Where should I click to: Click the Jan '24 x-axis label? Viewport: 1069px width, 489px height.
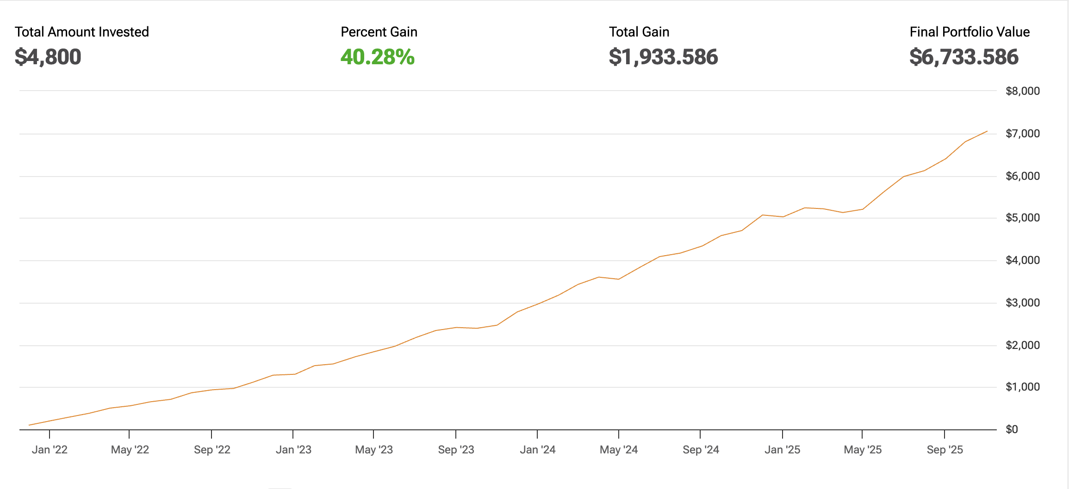[538, 450]
